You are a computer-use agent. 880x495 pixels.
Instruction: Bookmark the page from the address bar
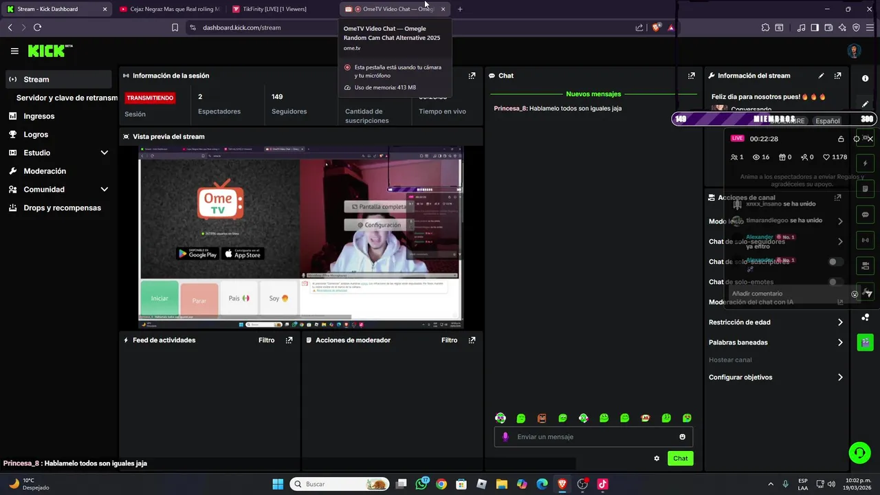tap(175, 27)
